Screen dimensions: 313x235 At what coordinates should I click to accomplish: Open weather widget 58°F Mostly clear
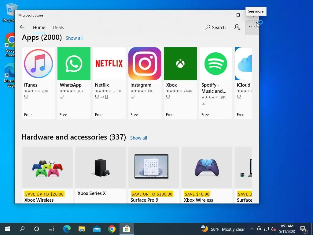pos(223,229)
